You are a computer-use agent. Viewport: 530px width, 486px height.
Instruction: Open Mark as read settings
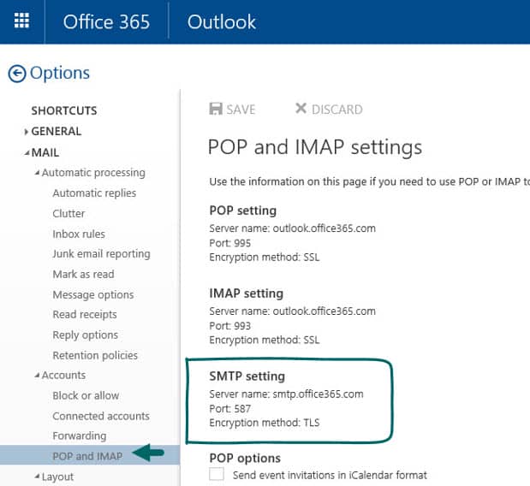coord(83,275)
